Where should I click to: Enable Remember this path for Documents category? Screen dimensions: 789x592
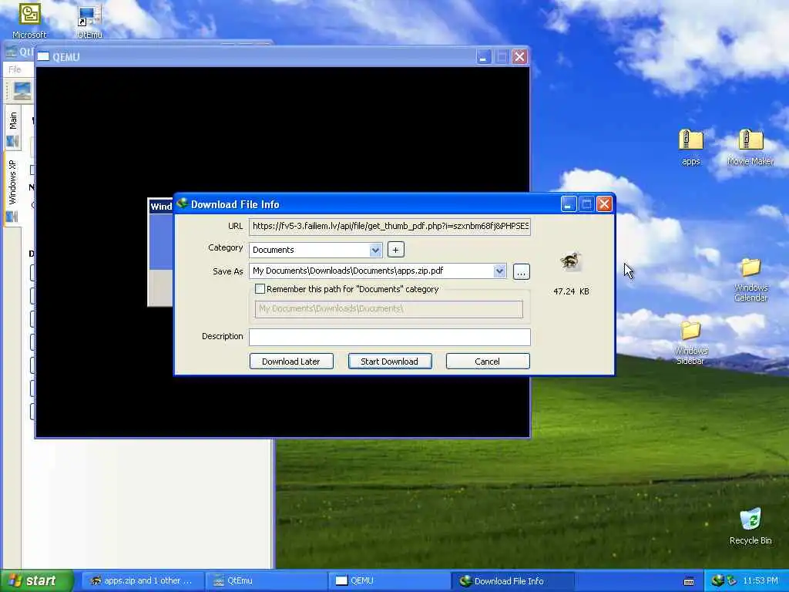tap(260, 289)
